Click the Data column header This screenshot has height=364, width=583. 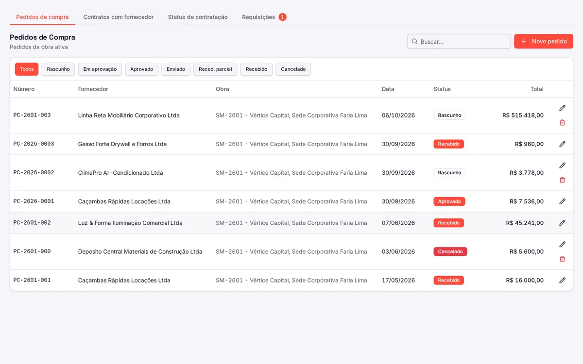click(x=388, y=89)
